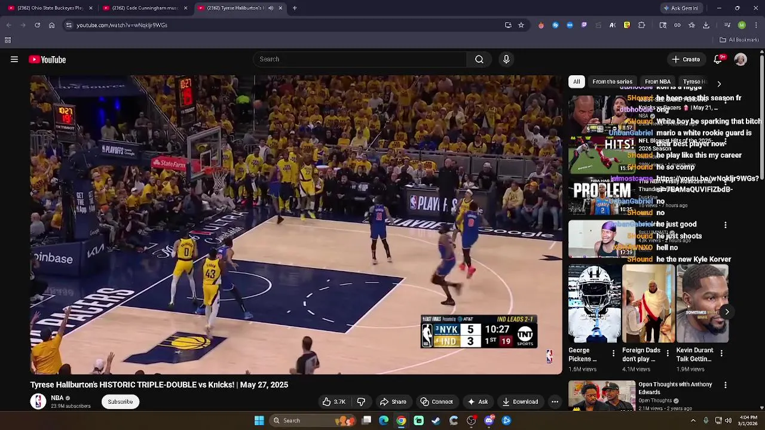This screenshot has width=765, height=430.
Task: Reload the page
Action: (x=37, y=25)
